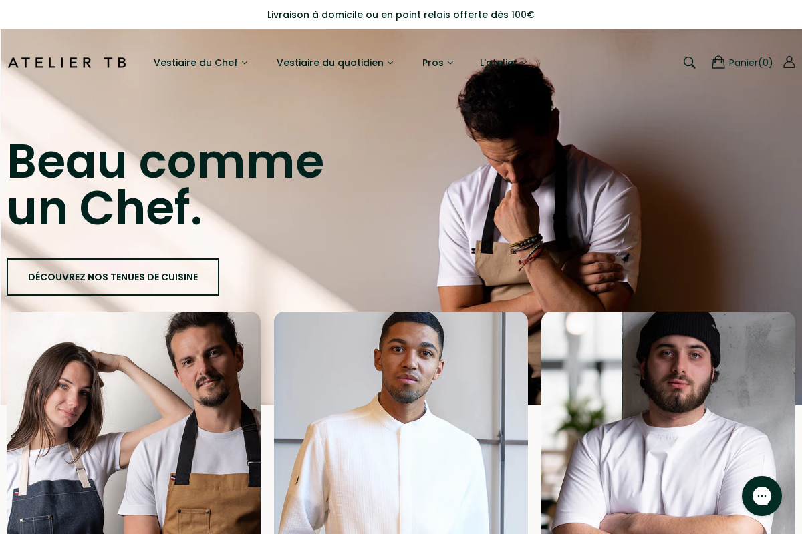The width and height of the screenshot is (802, 534).
Task: Open the man in black beanie card
Action: point(668,423)
